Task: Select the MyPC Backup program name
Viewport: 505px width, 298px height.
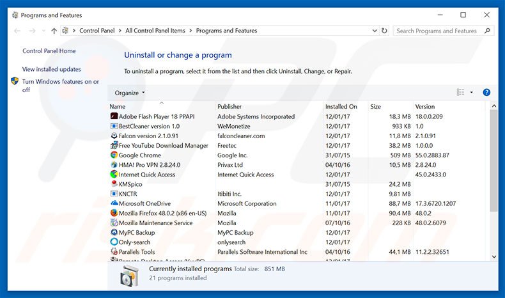Action: click(x=137, y=233)
